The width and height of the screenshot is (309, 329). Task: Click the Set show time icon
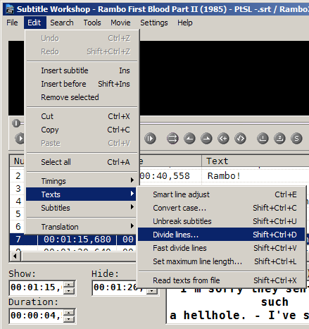[189, 138]
